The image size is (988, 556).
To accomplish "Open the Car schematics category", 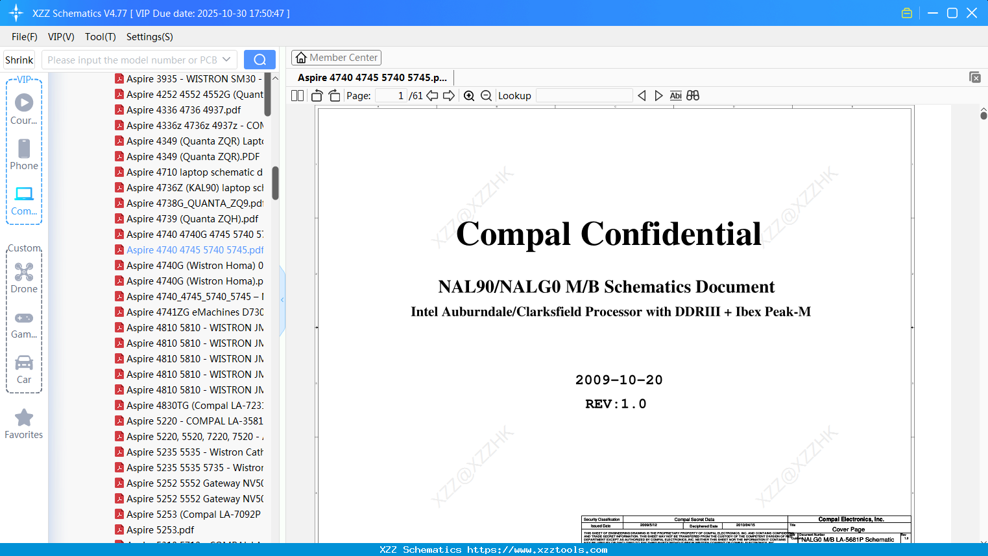I will coord(24,369).
